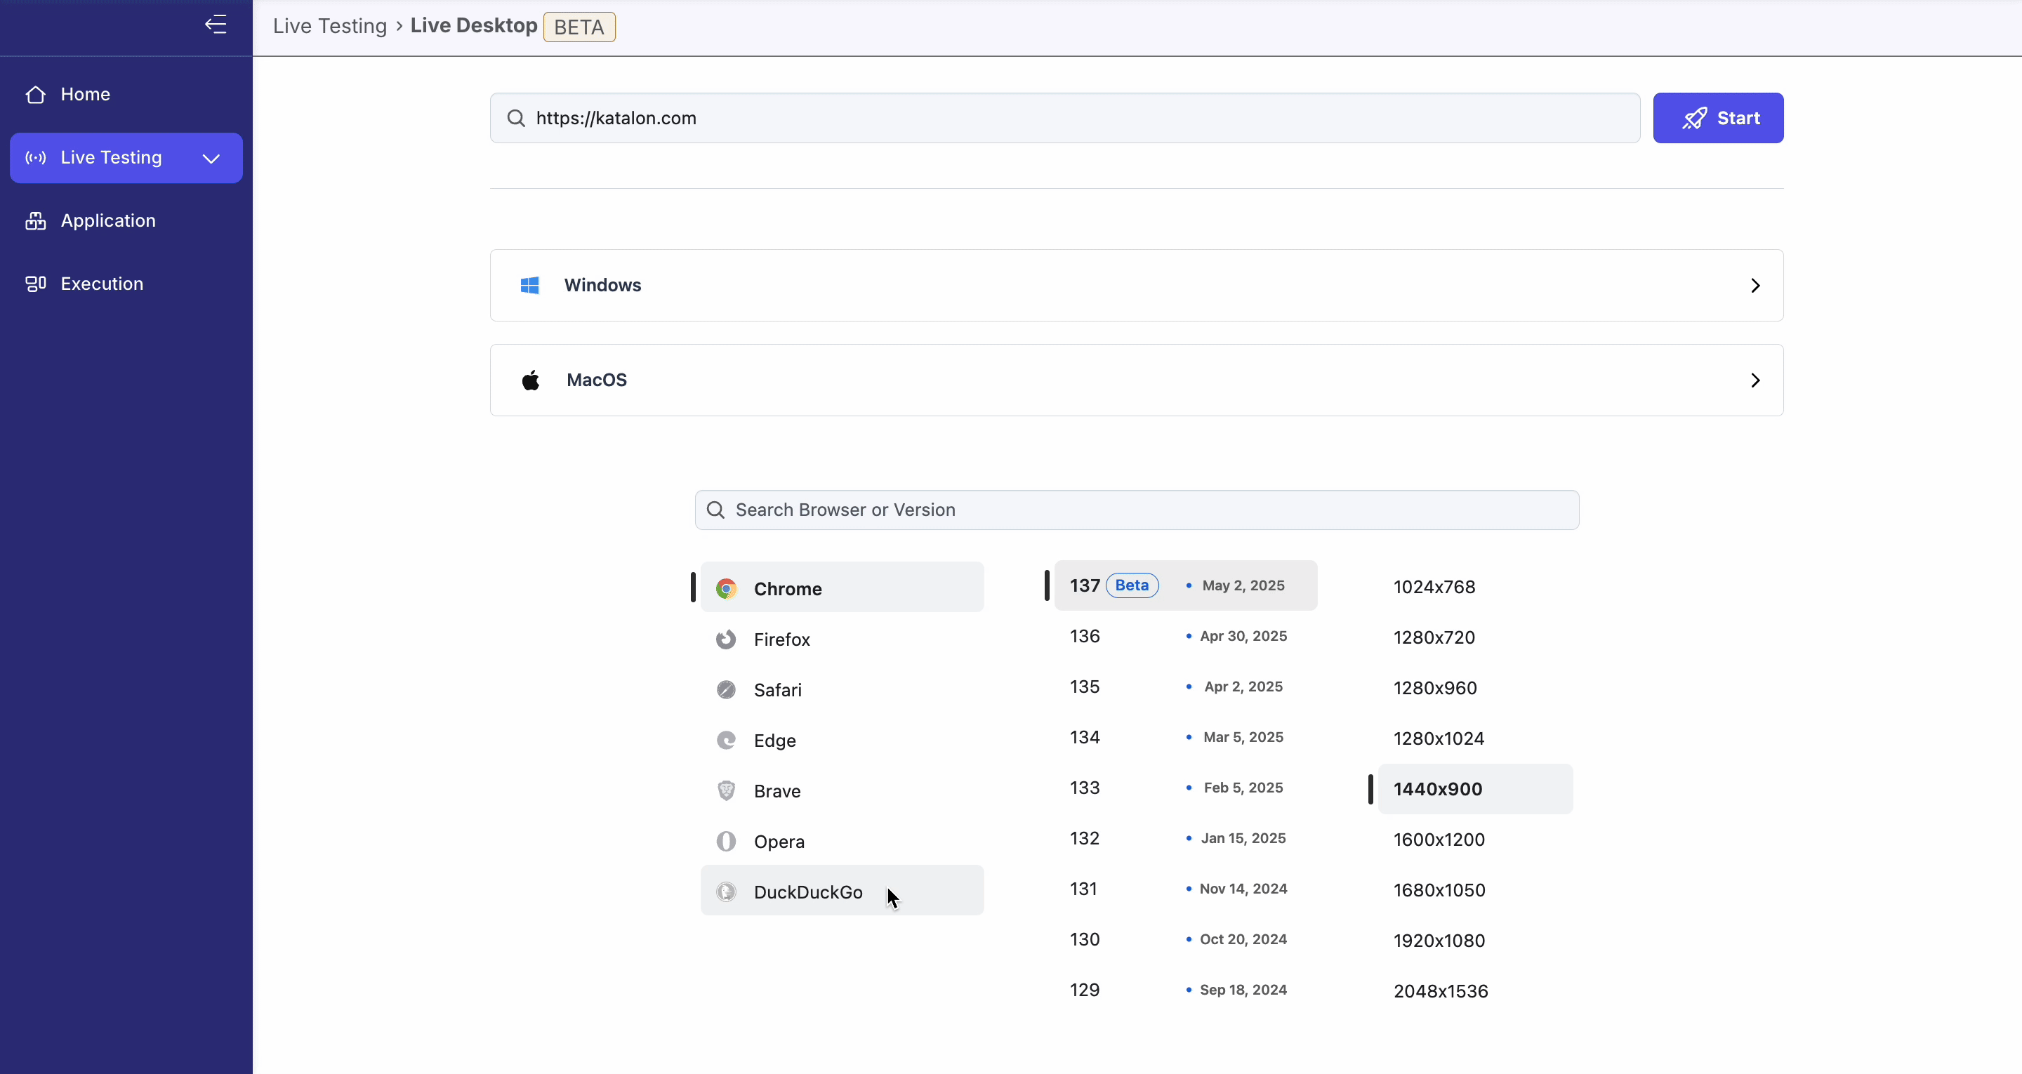This screenshot has height=1074, width=2022.
Task: Select Chrome browser
Action: click(842, 588)
